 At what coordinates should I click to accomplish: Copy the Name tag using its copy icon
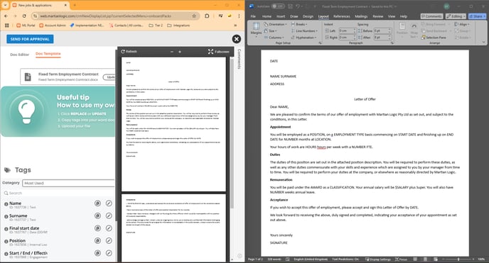(x=97, y=203)
